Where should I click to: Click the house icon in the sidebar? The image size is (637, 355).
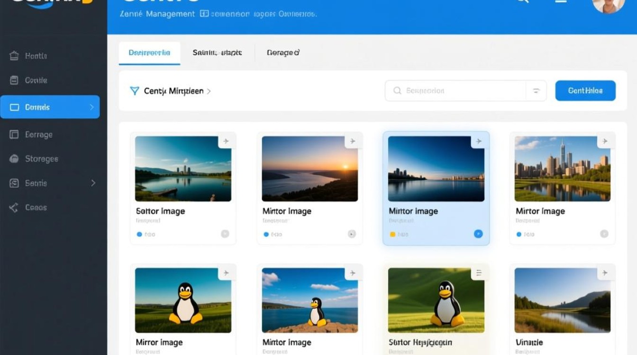pyautogui.click(x=14, y=56)
